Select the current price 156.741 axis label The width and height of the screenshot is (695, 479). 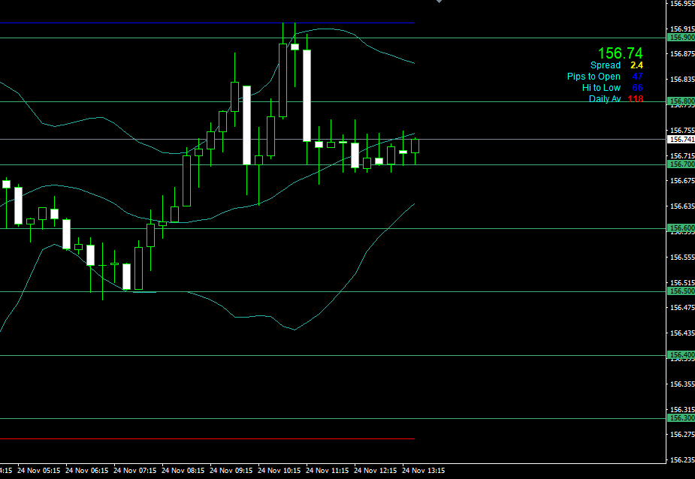pyautogui.click(x=681, y=139)
